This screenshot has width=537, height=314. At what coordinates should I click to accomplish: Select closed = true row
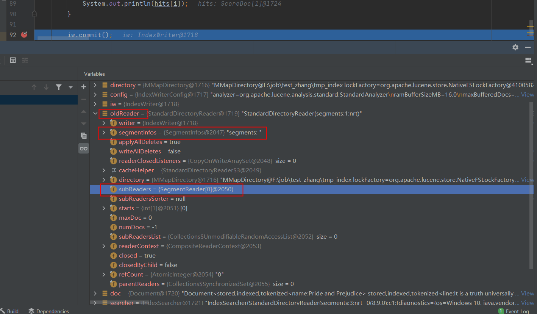tap(311, 256)
